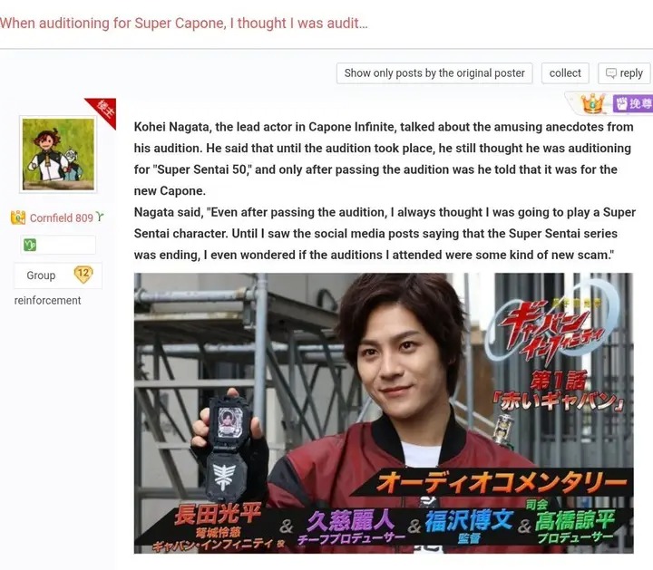Click the crown icon beside Cornfield 809
653x570 pixels.
pos(18,217)
